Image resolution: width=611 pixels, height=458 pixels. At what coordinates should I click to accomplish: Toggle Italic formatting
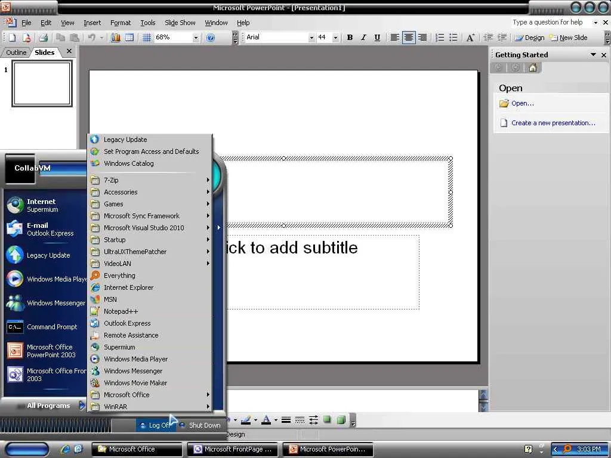[363, 38]
